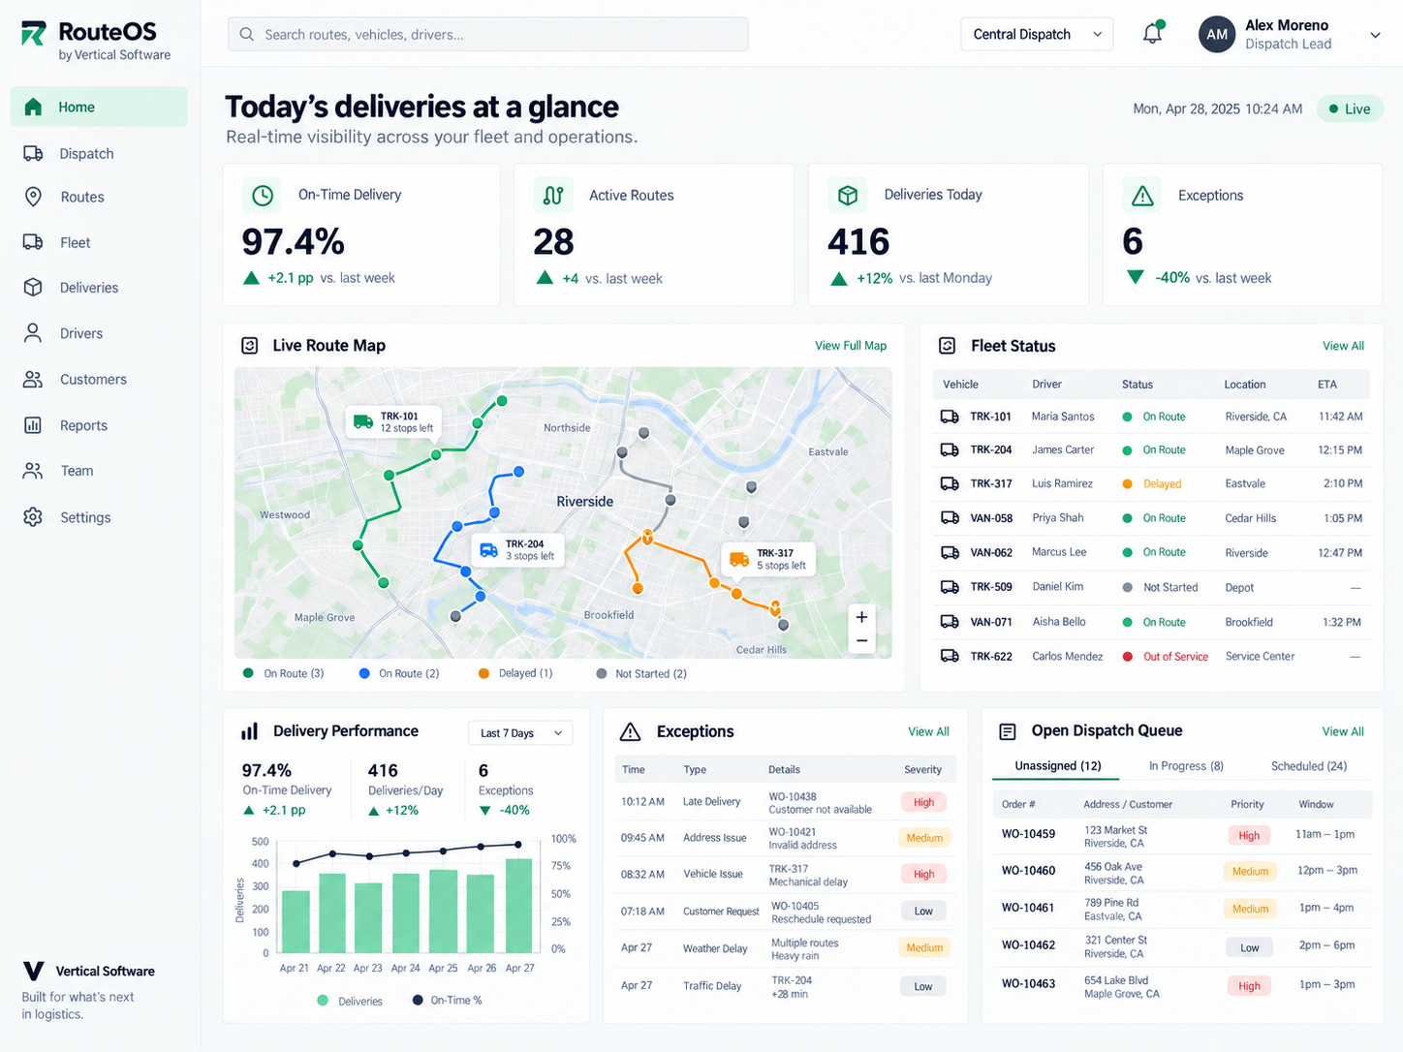The width and height of the screenshot is (1403, 1052).
Task: Open notifications bell icon
Action: coord(1152,34)
